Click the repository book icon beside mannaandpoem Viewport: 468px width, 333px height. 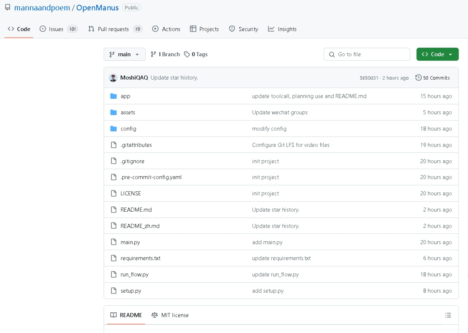click(x=8, y=7)
